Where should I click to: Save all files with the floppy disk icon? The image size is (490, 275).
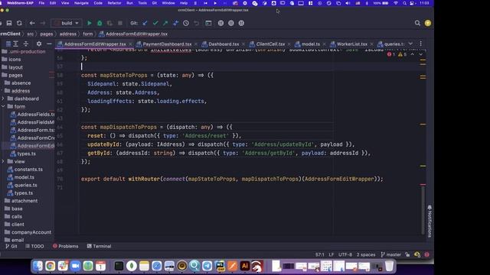tap(9, 23)
